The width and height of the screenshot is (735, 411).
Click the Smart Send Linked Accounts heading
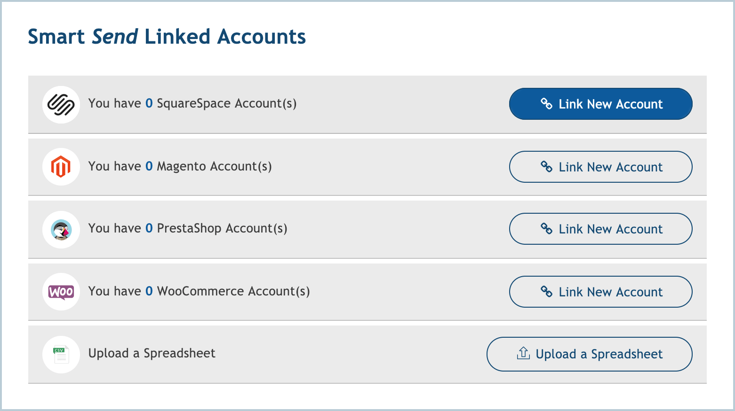click(x=167, y=37)
